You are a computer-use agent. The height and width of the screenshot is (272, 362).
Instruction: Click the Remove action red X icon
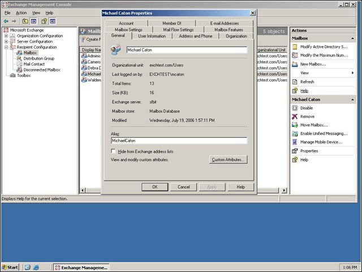(x=295, y=117)
